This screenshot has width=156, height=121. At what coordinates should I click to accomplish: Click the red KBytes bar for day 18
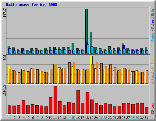[87, 103]
